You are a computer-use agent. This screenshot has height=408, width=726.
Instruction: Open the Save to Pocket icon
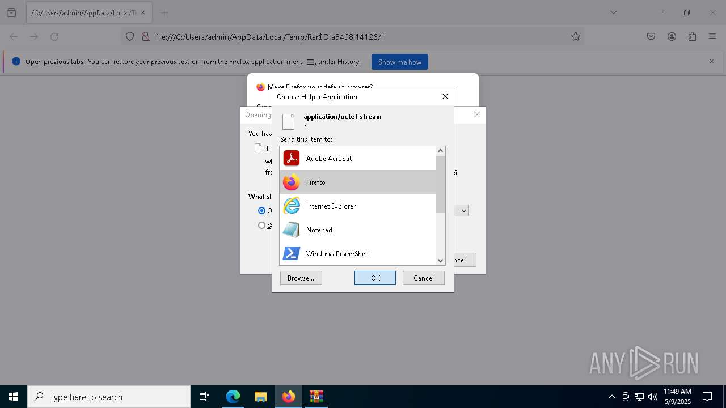coord(651,36)
